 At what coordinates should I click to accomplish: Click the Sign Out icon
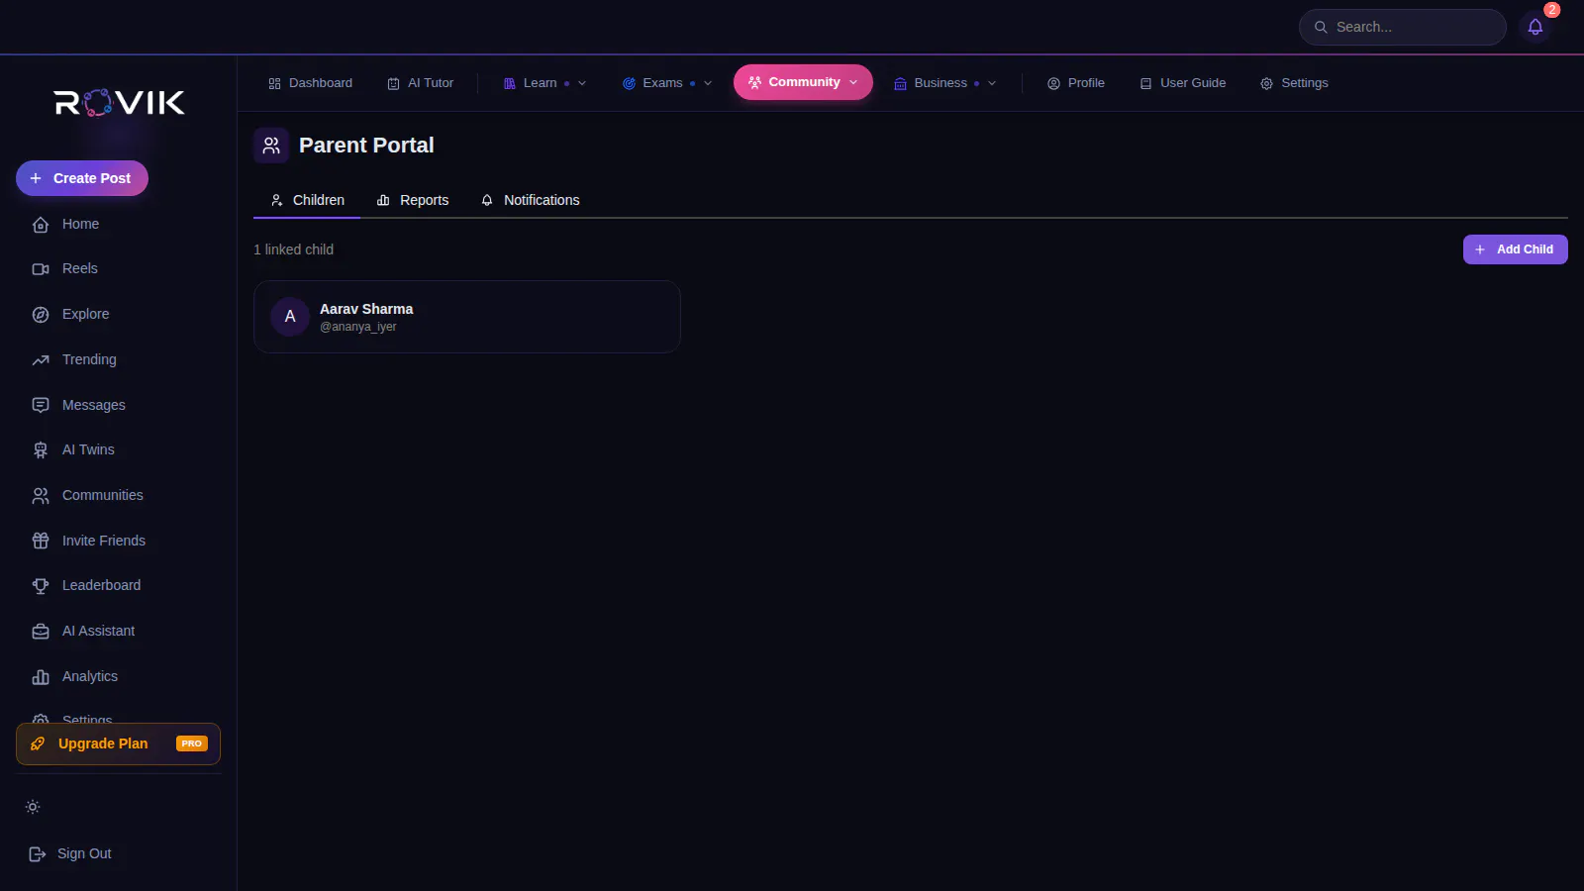coord(38,854)
